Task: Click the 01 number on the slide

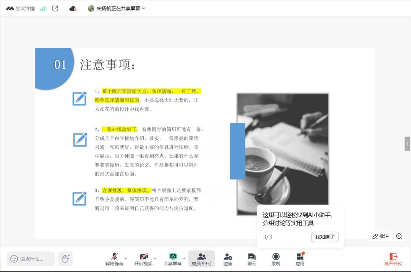Action: coord(60,65)
